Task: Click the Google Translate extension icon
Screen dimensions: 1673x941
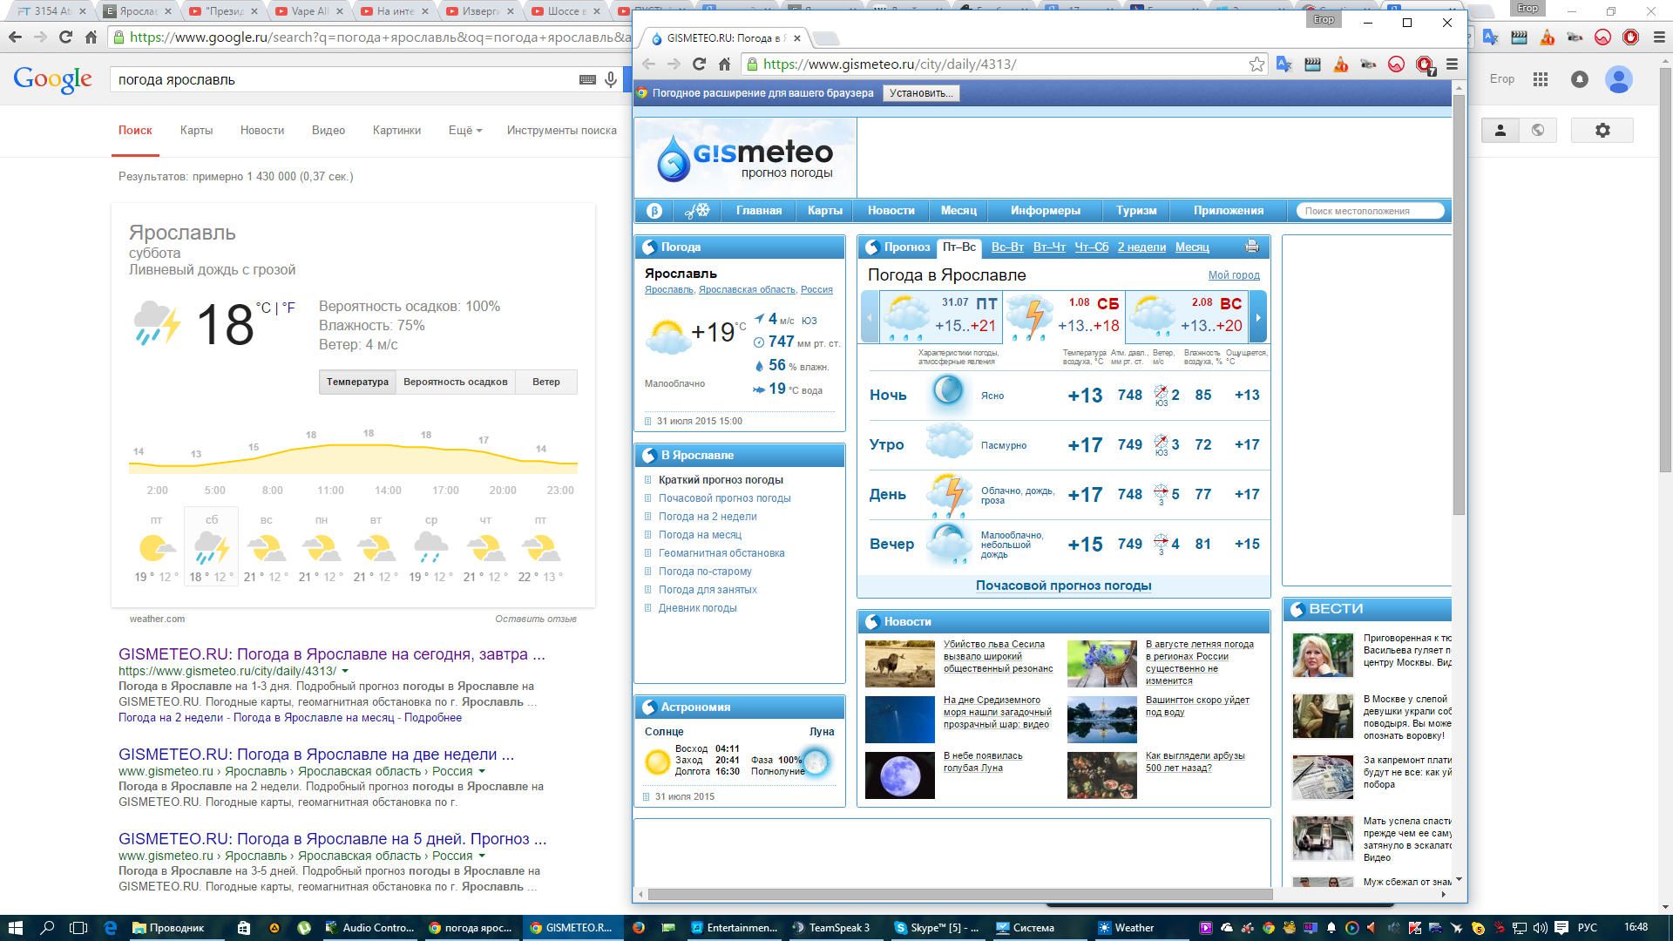Action: (x=1284, y=64)
